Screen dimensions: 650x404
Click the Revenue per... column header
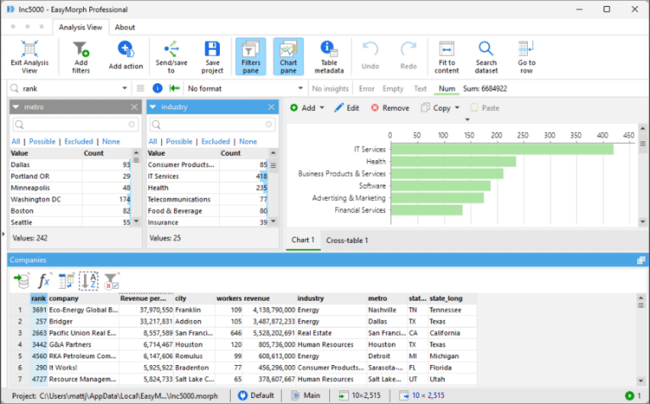tap(146, 298)
